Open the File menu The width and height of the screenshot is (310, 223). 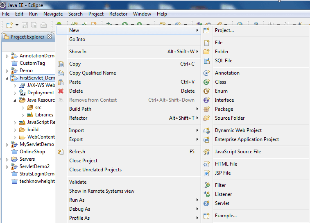(6, 14)
